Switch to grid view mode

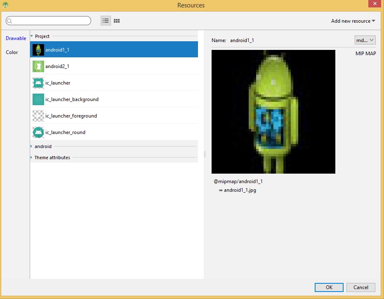[x=117, y=21]
